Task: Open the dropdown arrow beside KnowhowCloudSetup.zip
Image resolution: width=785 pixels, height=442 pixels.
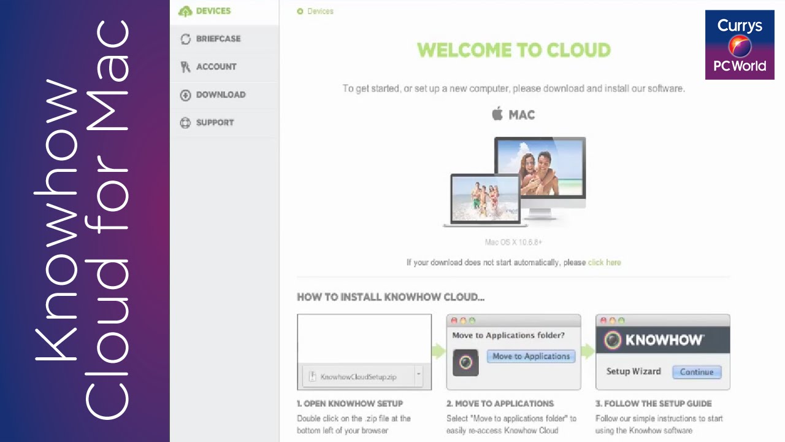Action: click(419, 374)
